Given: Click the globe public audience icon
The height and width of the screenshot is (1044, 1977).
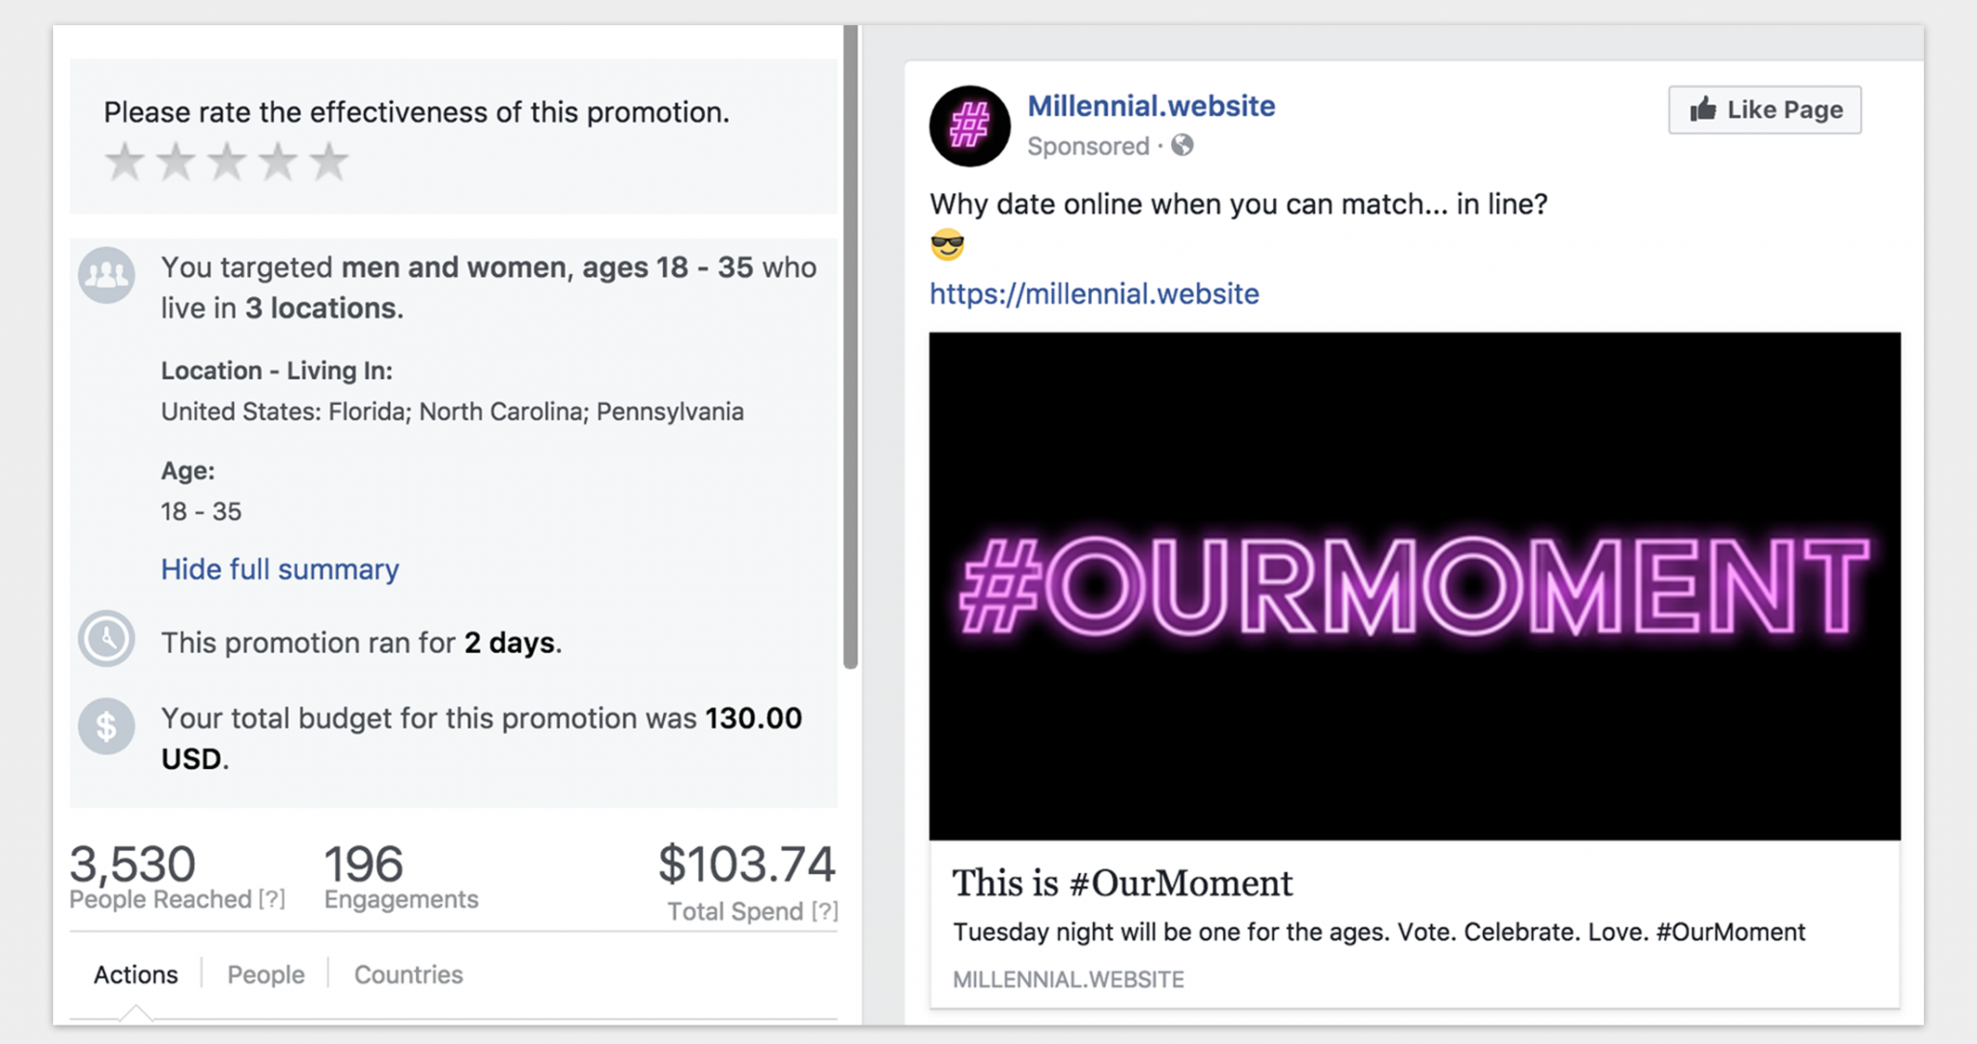Looking at the screenshot, I should pos(1183,146).
